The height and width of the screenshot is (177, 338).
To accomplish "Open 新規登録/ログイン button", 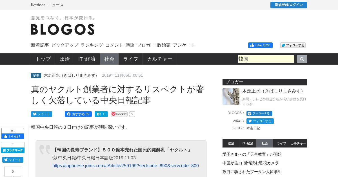I will (289, 5).
